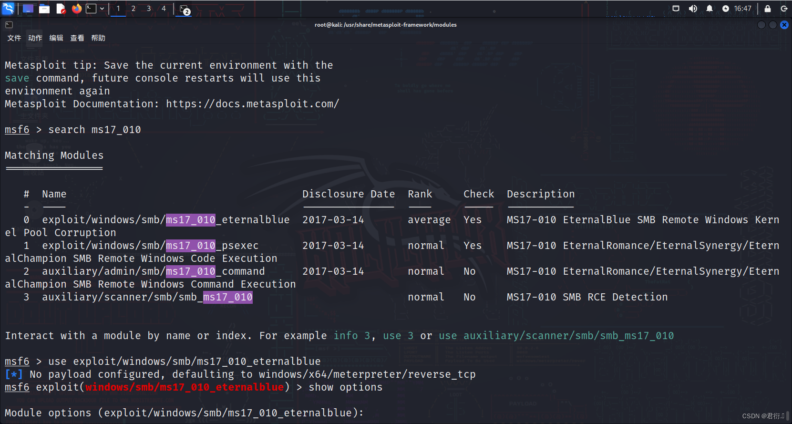Open the network connection tray icon
The width and height of the screenshot is (792, 424).
tap(676, 9)
